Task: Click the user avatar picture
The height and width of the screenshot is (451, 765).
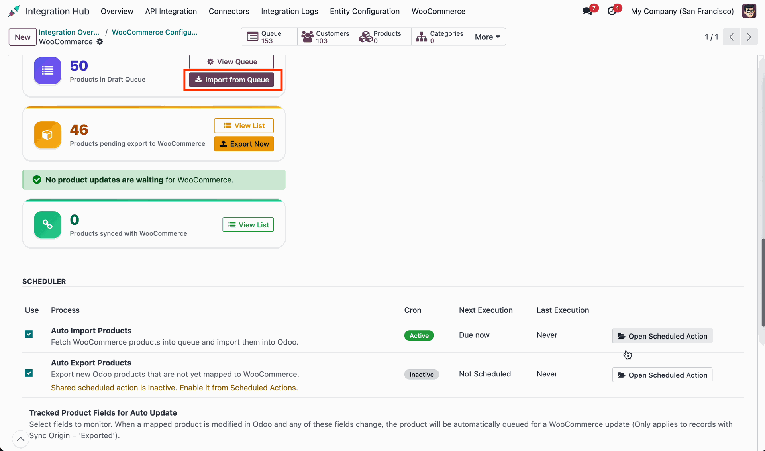Action: [x=749, y=11]
